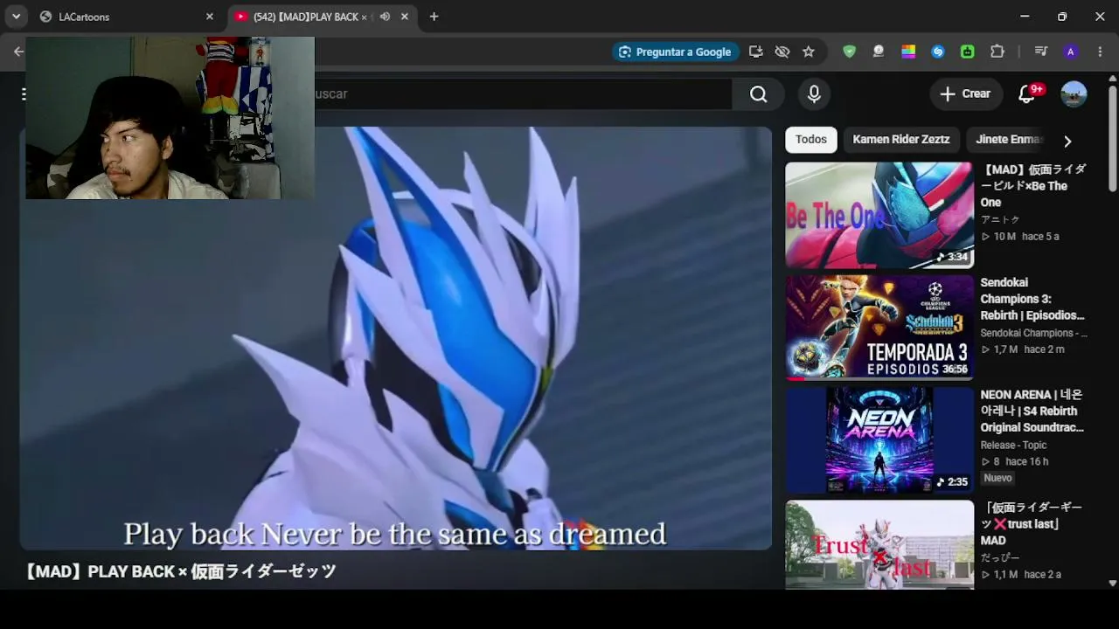Open the Be The One video title
Screen dimensions: 1119x629
click(x=1032, y=185)
